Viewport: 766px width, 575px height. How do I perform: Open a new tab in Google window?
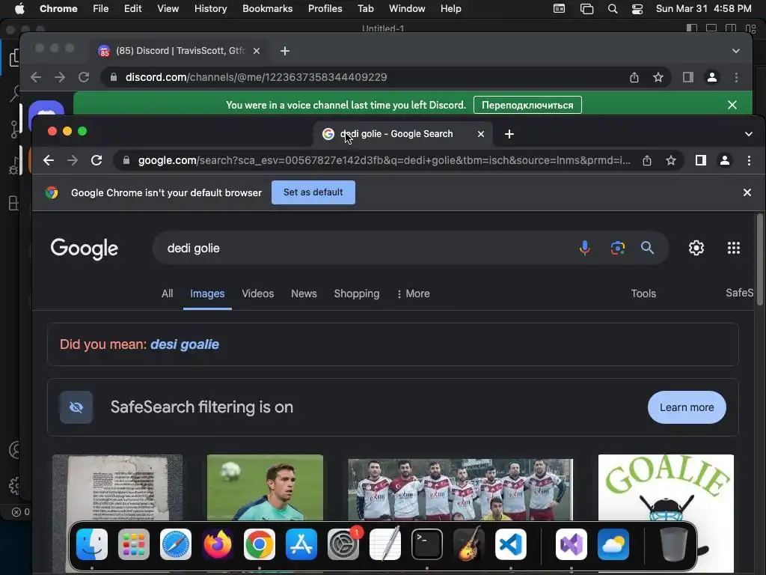tap(509, 134)
